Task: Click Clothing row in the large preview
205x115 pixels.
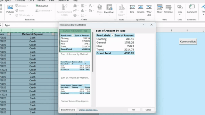Action: [x=115, y=39]
